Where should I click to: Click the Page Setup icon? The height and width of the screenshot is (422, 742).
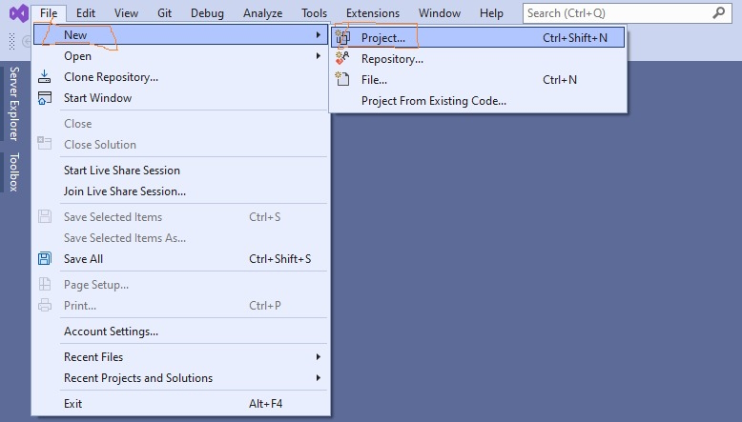[x=45, y=284]
